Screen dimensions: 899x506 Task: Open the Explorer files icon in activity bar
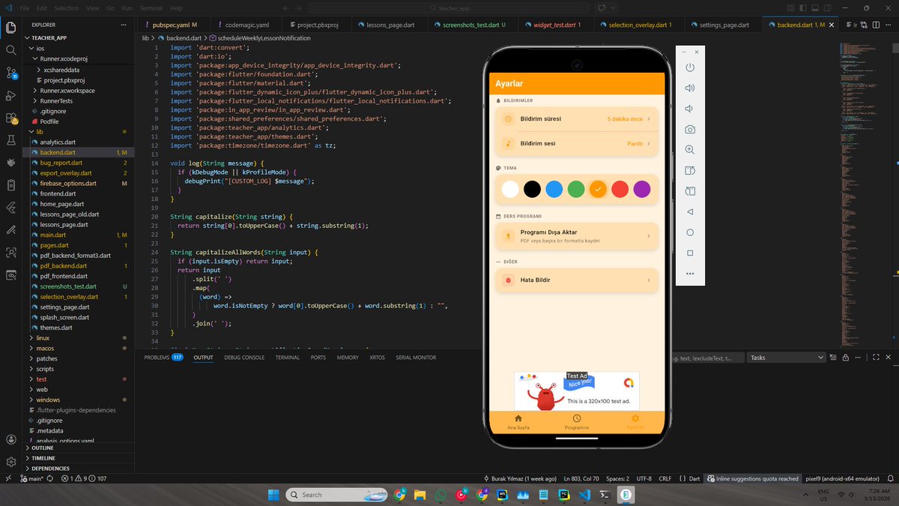[x=10, y=28]
